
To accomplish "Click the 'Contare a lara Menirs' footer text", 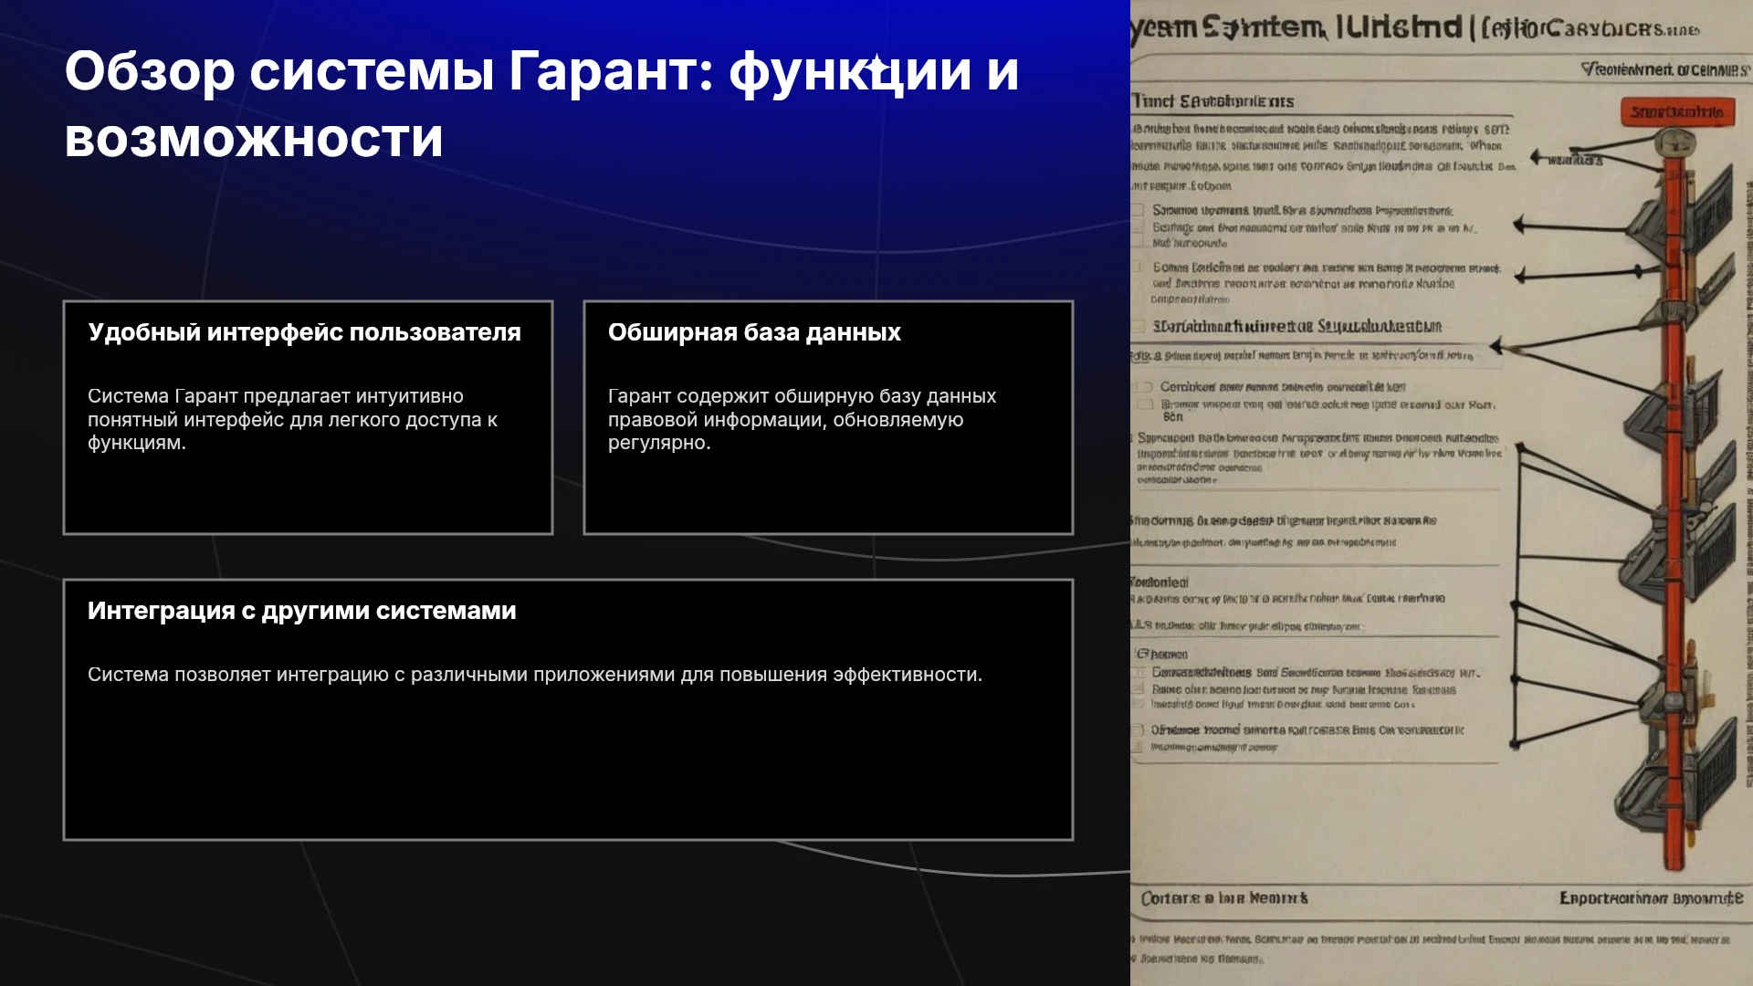I will coord(1224,898).
